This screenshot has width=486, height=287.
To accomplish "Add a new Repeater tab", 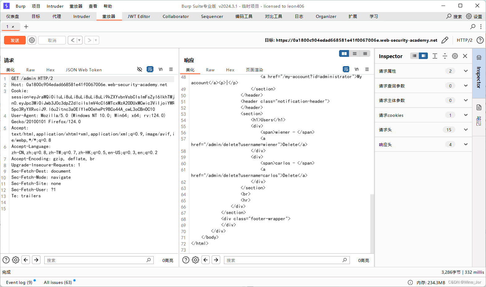I will 26,27.
